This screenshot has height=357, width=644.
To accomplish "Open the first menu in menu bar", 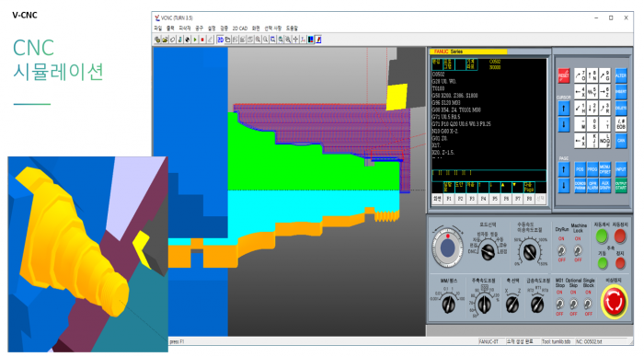I will pos(158,29).
